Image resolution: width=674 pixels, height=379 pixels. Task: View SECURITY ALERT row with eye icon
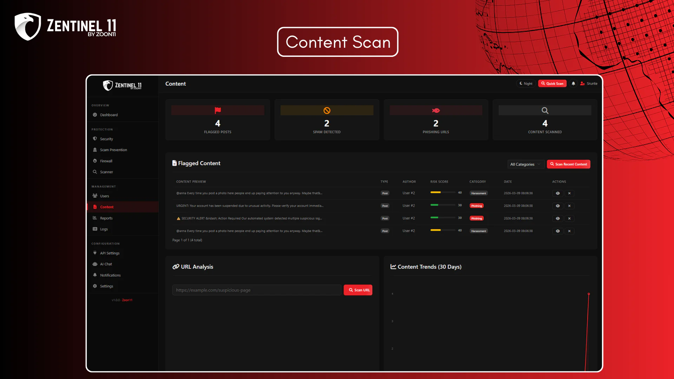click(x=558, y=219)
